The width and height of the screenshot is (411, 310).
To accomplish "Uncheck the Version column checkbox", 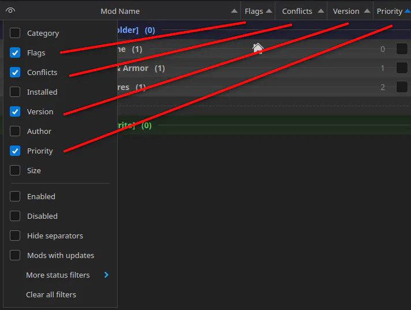I will 15,111.
